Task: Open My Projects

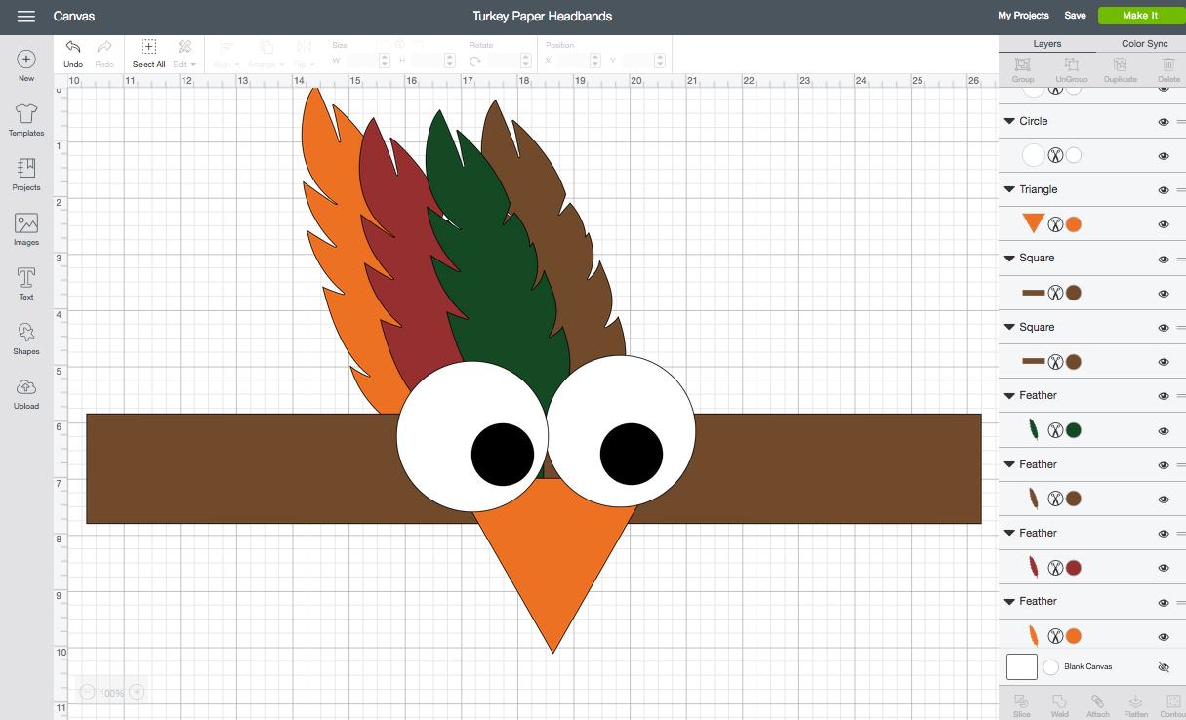Action: click(x=1023, y=16)
